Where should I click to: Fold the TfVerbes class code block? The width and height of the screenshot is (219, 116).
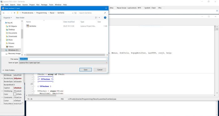click(x=34, y=91)
